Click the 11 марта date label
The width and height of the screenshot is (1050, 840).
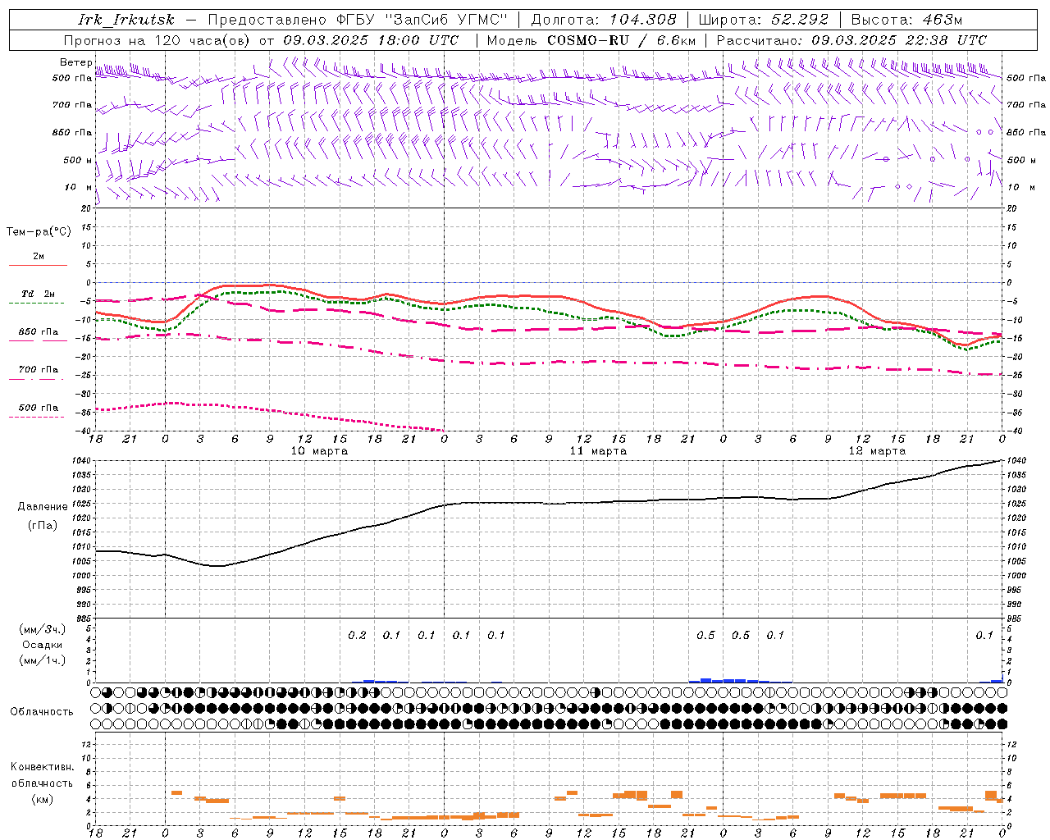pos(598,450)
